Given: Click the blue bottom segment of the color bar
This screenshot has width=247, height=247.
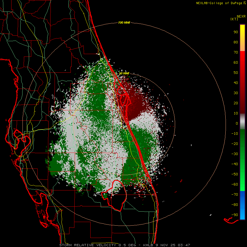Looking at the screenshot, I should (242, 205).
